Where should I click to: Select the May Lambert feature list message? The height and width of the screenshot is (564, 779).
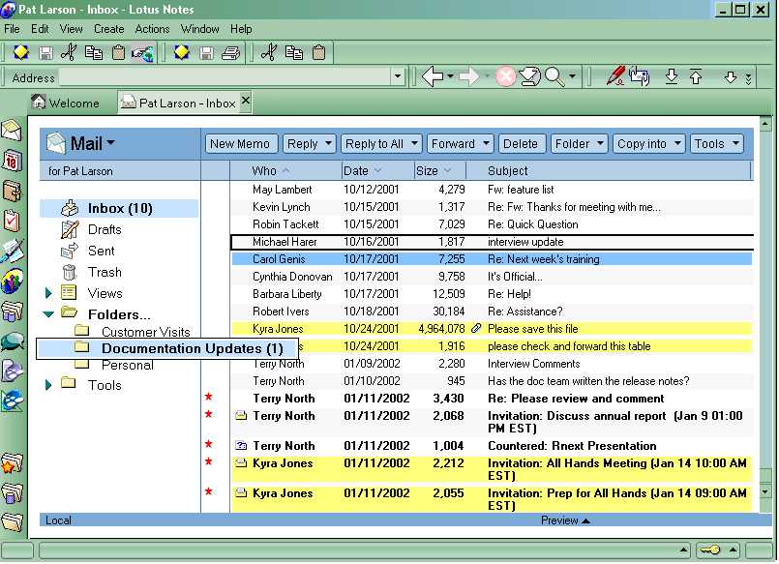coord(492,190)
